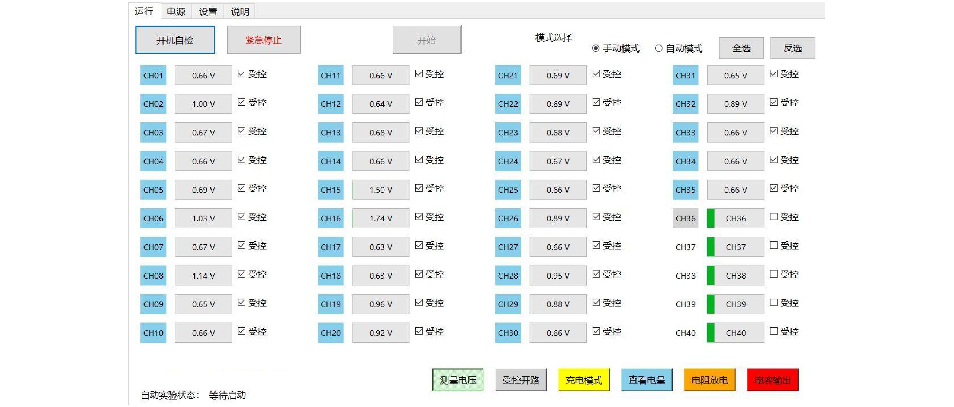
Task: Open the 说明 tab
Action: pyautogui.click(x=239, y=11)
